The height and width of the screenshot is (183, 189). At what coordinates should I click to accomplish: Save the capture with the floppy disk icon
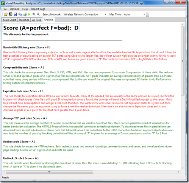click(x=15, y=14)
